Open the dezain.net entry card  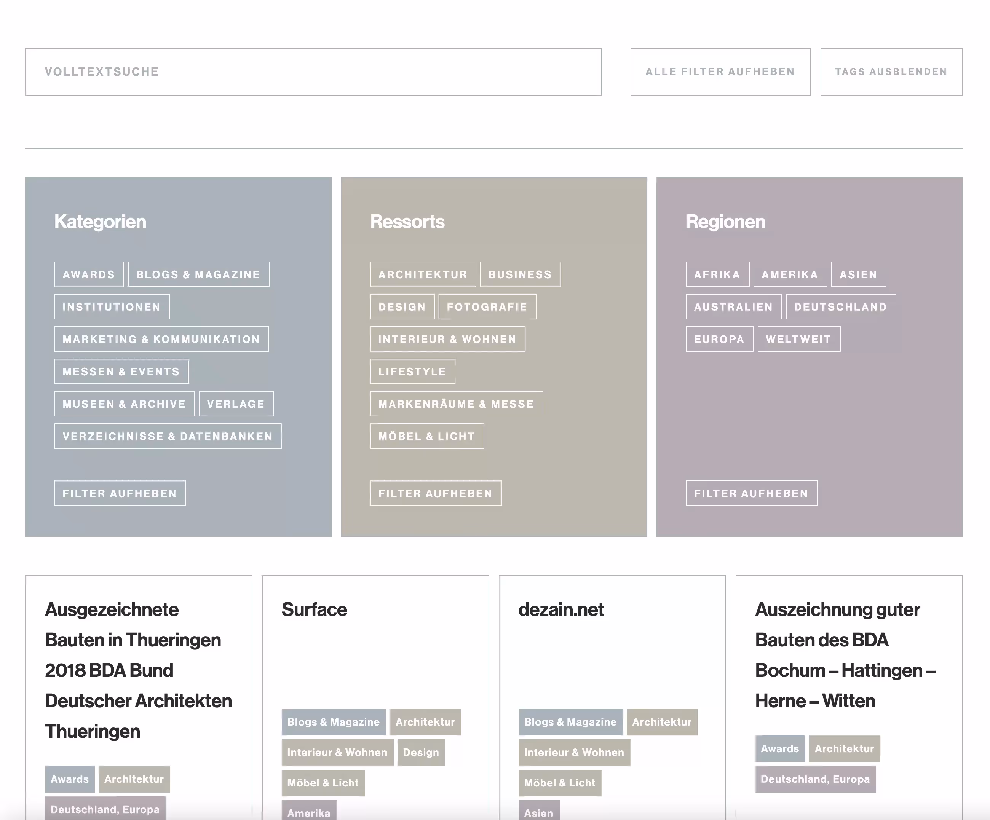coord(561,610)
